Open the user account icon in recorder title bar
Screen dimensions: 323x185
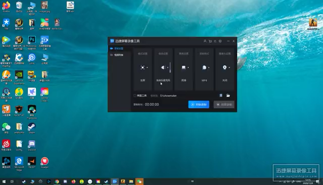coord(205,41)
